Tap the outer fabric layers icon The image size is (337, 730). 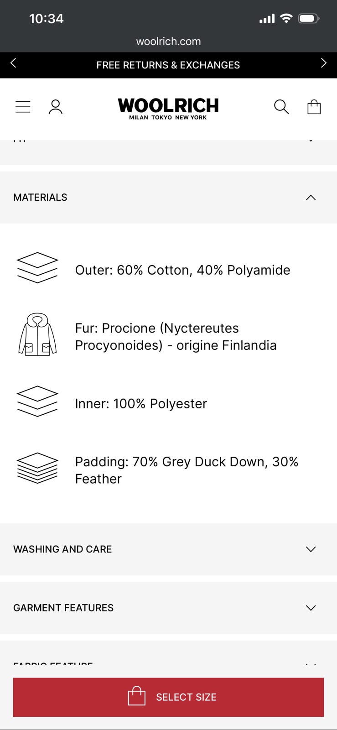pos(37,268)
